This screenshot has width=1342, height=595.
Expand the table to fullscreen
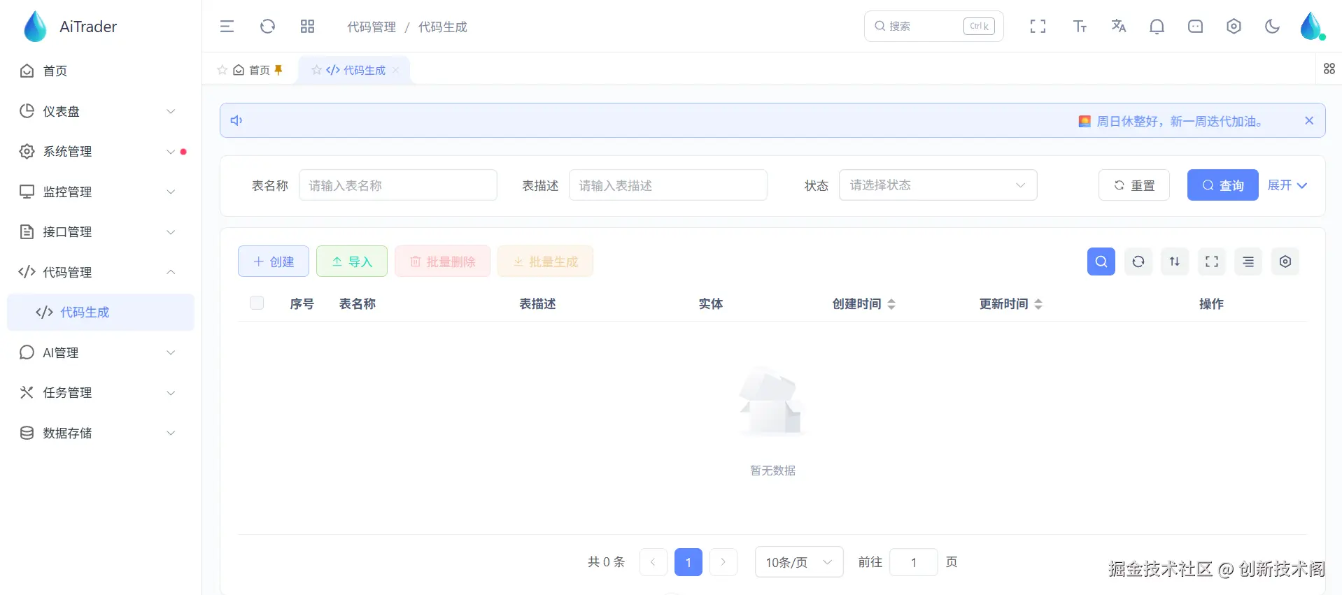(x=1212, y=261)
